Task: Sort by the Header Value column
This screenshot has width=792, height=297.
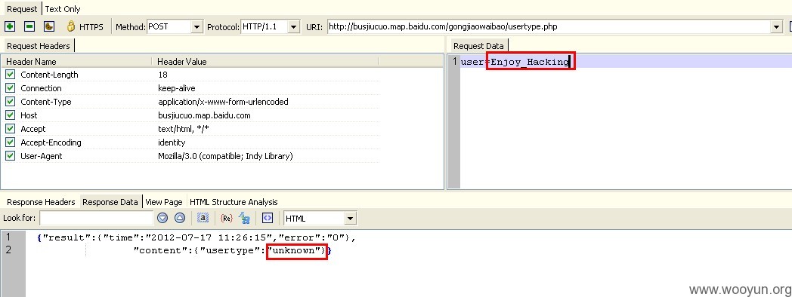Action: (265, 62)
